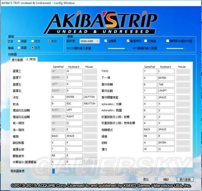
Task: Click the Keyboard E field for 後一類別
Action: (x=74, y=129)
